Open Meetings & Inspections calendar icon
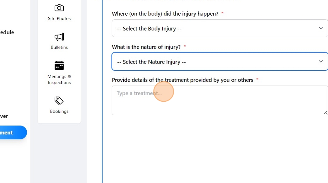The width and height of the screenshot is (328, 183). [x=59, y=65]
